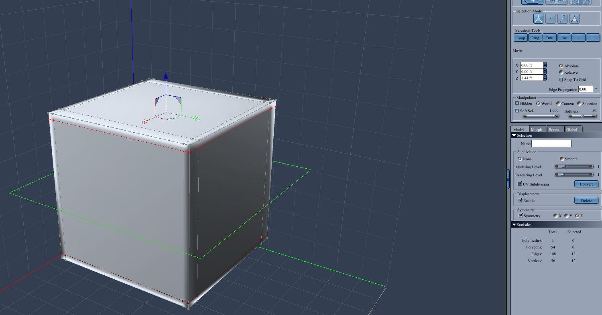Click the green Y-axis manipulator handle
The width and height of the screenshot is (602, 315).
196,118
